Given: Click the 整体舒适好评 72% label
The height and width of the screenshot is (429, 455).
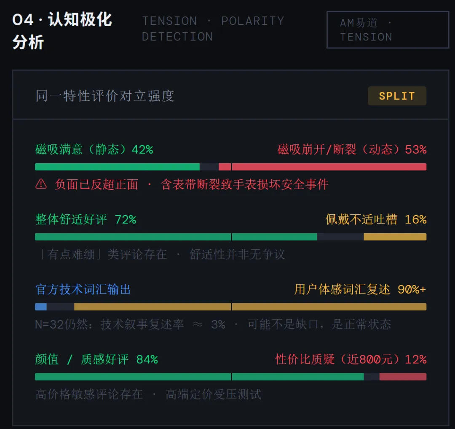Looking at the screenshot, I should tap(86, 219).
